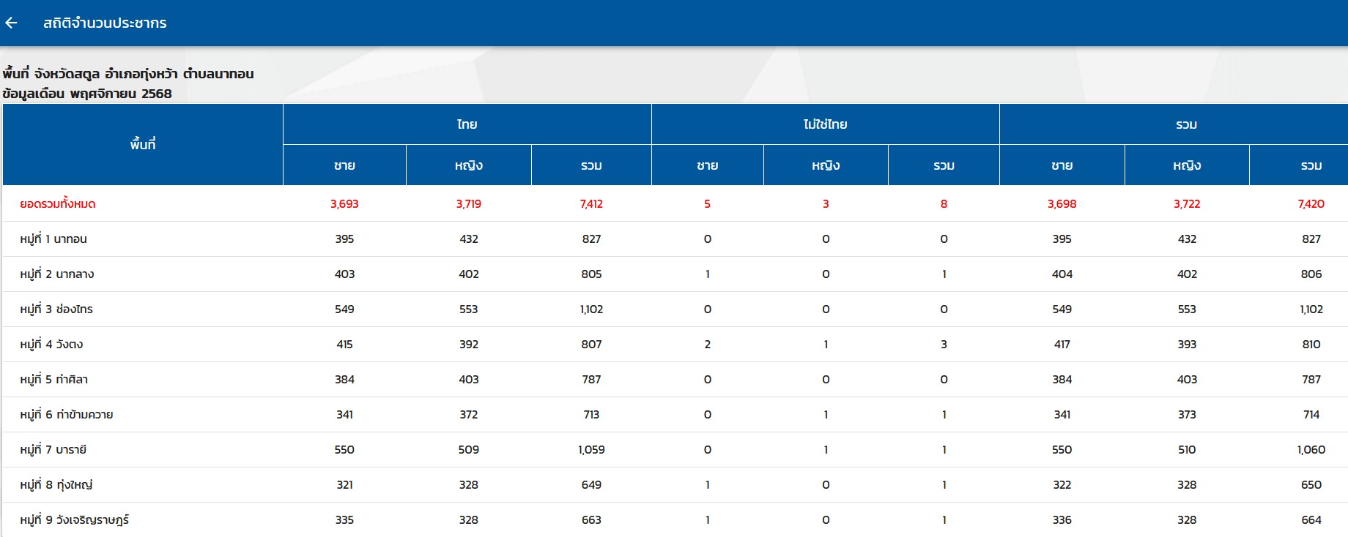Click the หมู่ที่ 9 วังเจริญราษฎร์ row label
The width and height of the screenshot is (1348, 537).
(75, 520)
